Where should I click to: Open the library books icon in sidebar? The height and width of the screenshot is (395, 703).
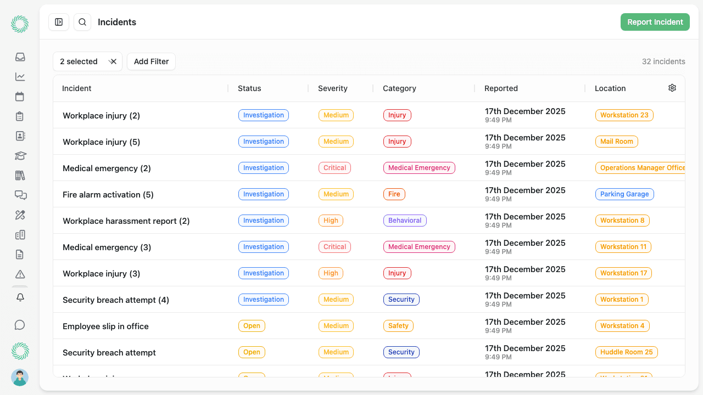[20, 176]
